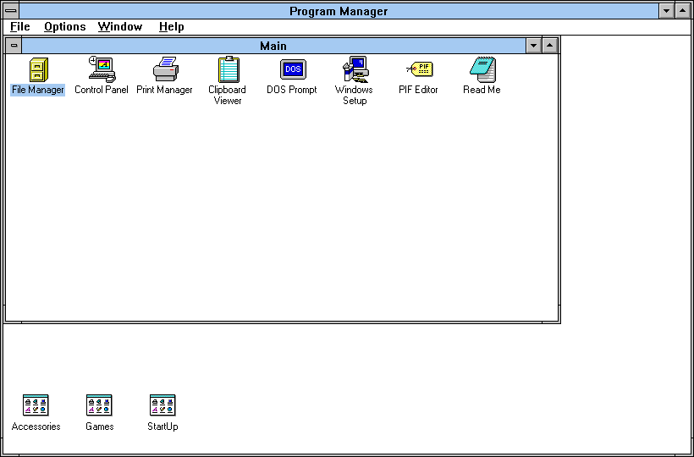Select the Games group icon

click(99, 405)
